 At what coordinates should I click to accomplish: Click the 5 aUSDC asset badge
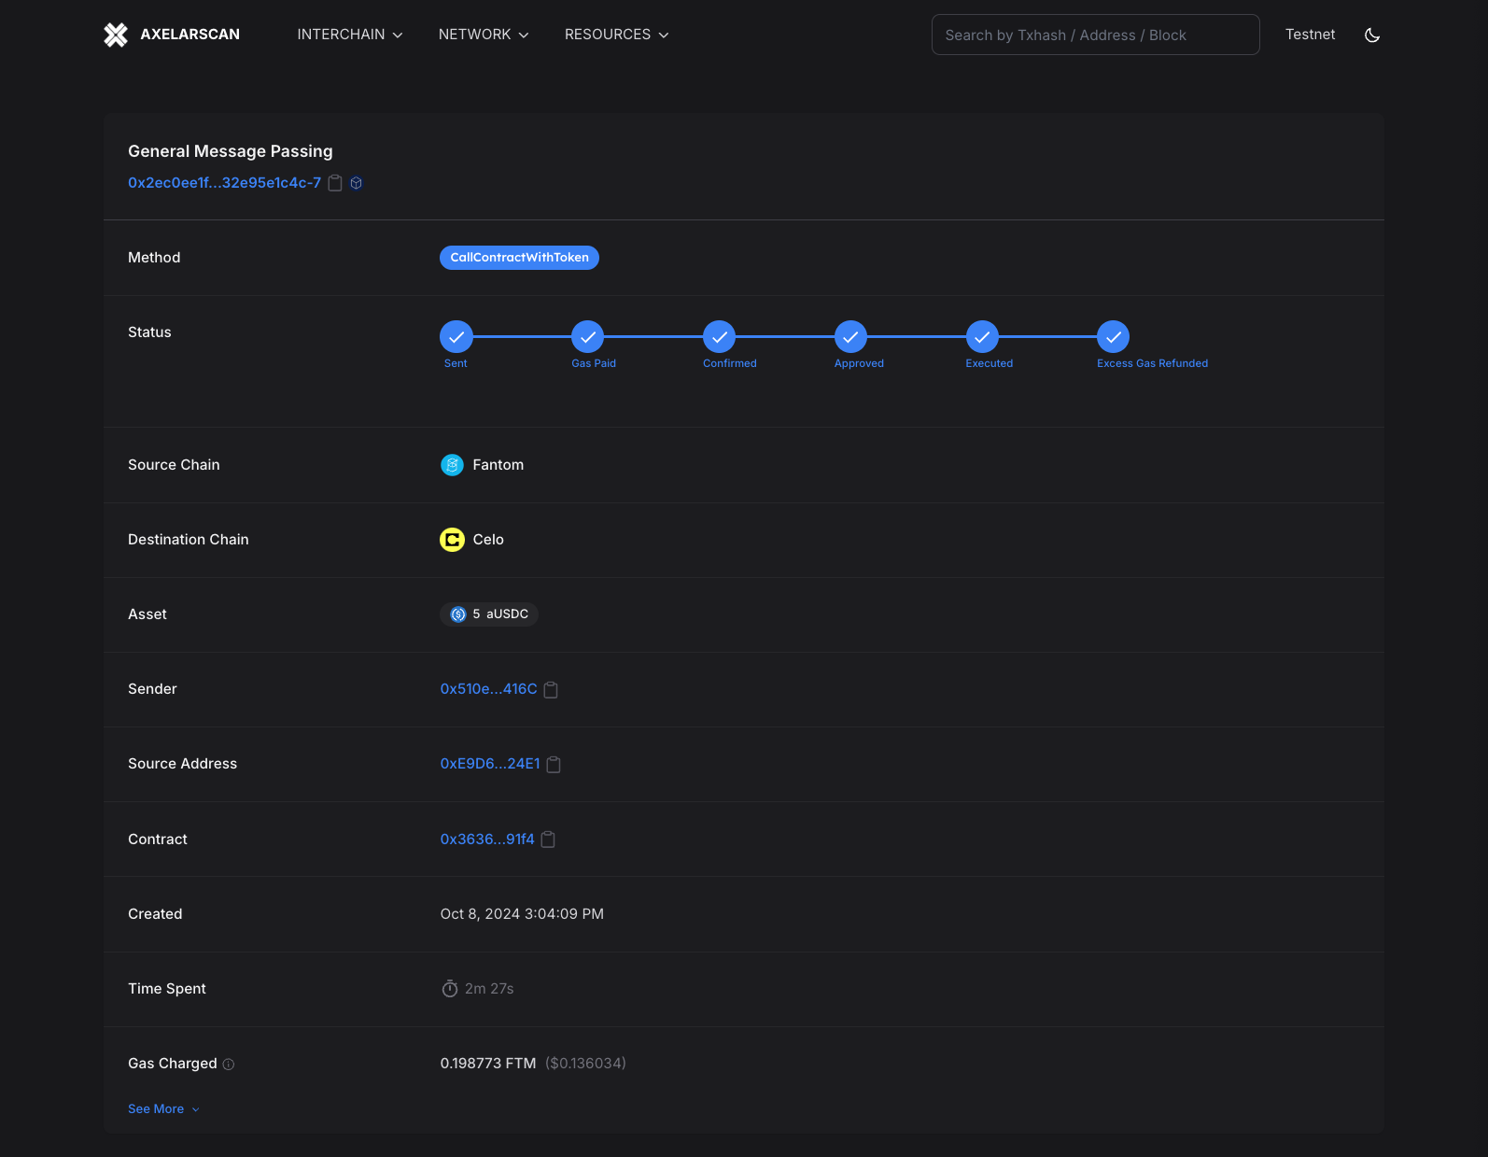(x=489, y=614)
